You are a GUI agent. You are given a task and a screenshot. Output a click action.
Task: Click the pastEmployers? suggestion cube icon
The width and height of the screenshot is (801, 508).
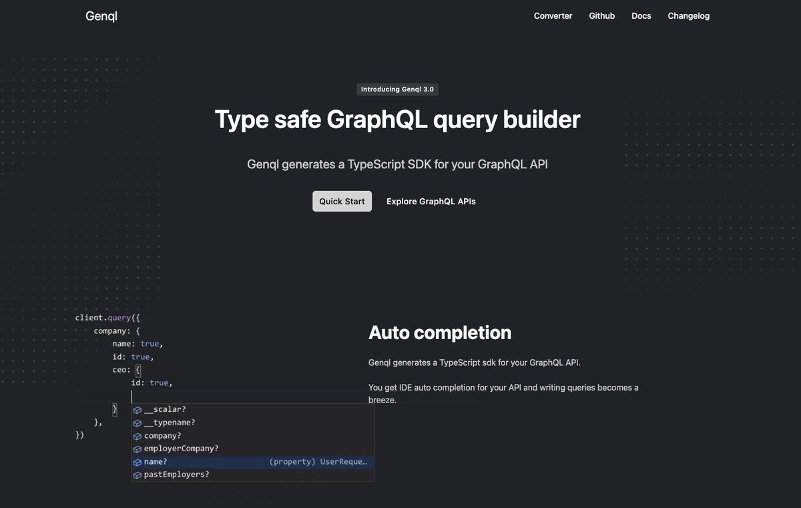(138, 475)
